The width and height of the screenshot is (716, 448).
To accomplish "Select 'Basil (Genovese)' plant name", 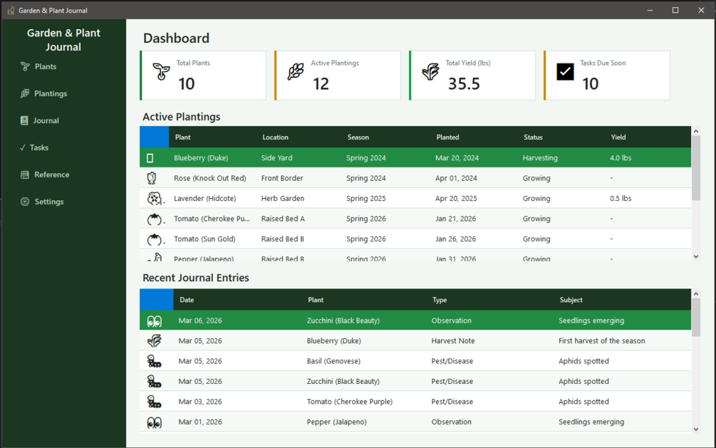I will (333, 361).
